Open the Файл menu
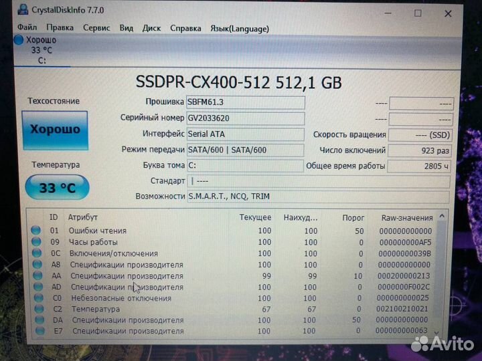 [27, 27]
